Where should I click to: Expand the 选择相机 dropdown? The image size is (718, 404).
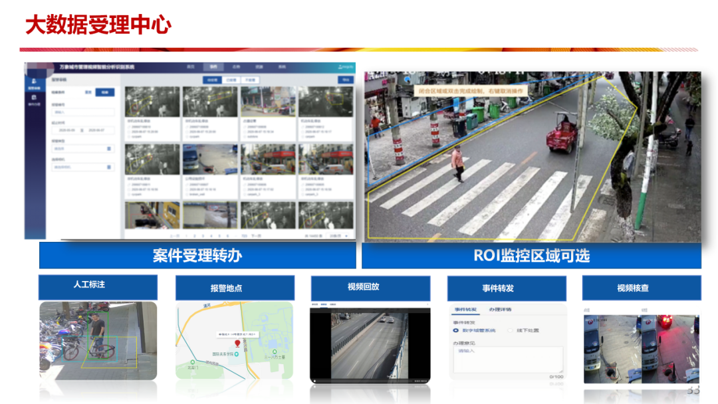pyautogui.click(x=82, y=167)
